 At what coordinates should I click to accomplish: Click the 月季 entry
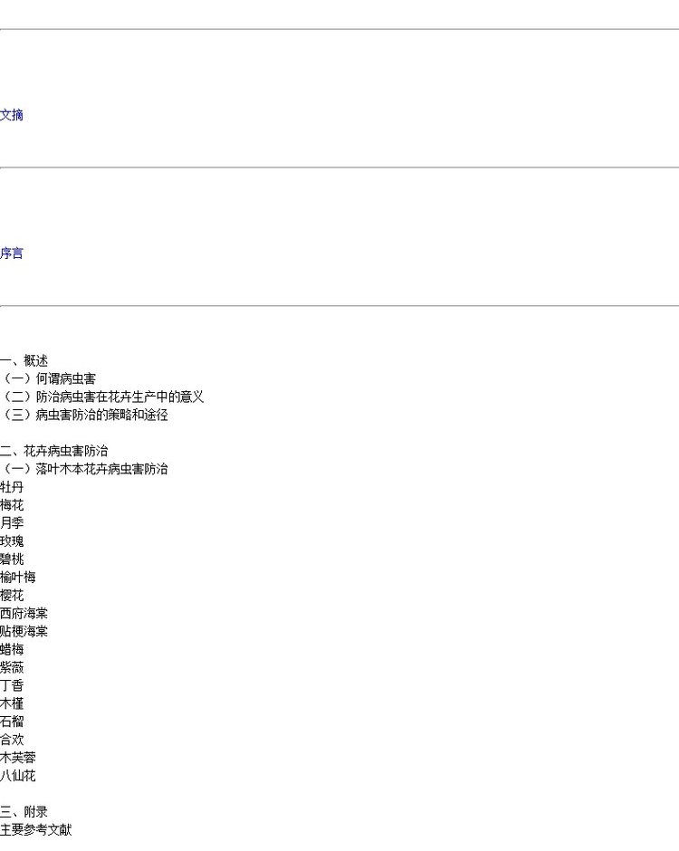12,523
